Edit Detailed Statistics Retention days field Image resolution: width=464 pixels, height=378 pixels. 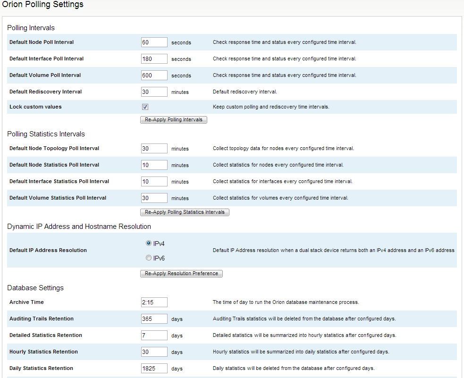154,336
